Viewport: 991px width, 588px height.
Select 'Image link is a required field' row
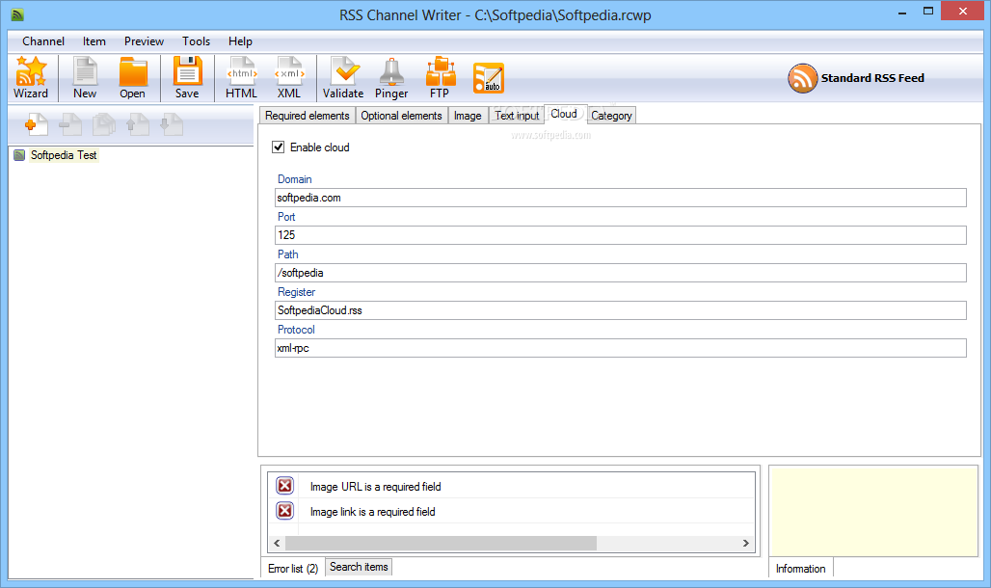(511, 511)
